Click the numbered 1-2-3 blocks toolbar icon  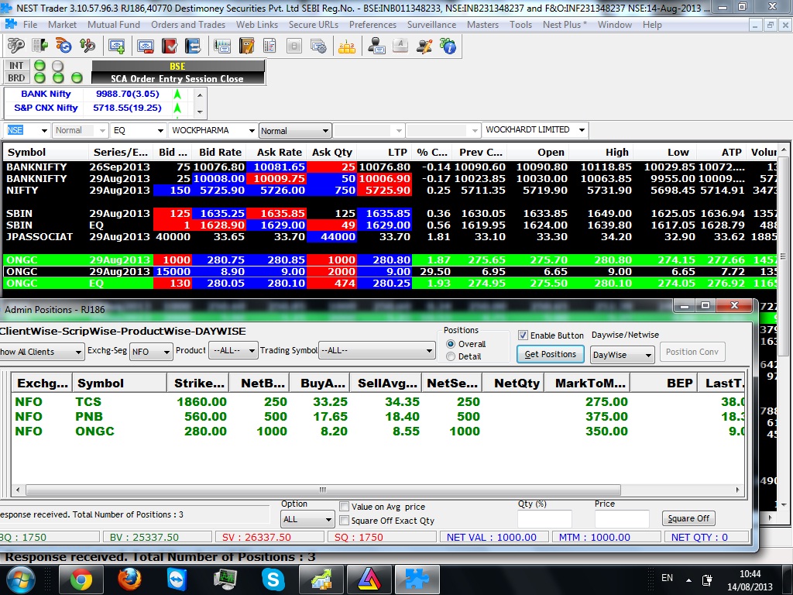point(346,47)
